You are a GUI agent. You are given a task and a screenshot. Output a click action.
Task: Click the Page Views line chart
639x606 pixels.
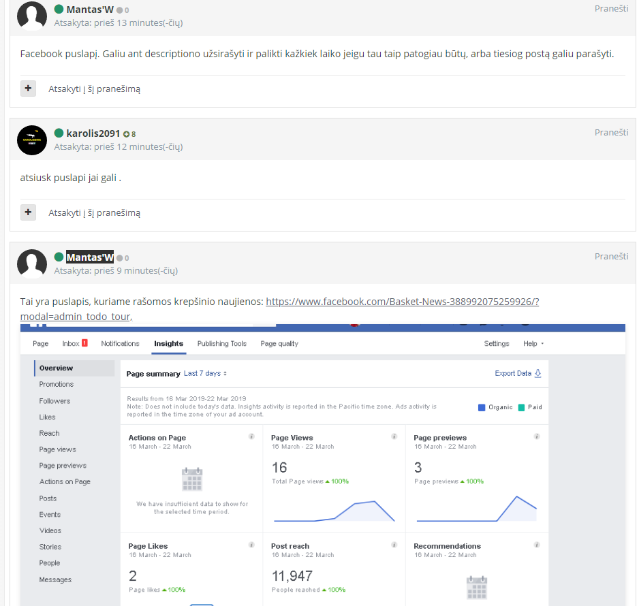(334, 511)
